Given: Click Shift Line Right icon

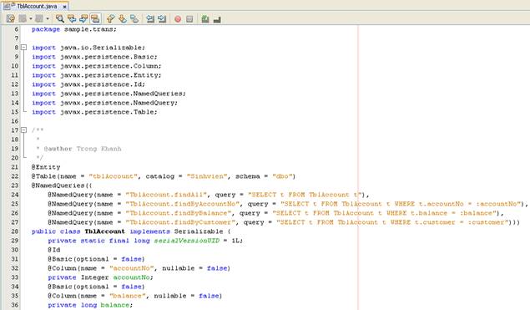Looking at the screenshot, I should pyautogui.click(x=162, y=19).
